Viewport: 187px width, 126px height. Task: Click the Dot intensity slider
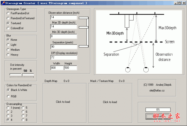coord(22,75)
